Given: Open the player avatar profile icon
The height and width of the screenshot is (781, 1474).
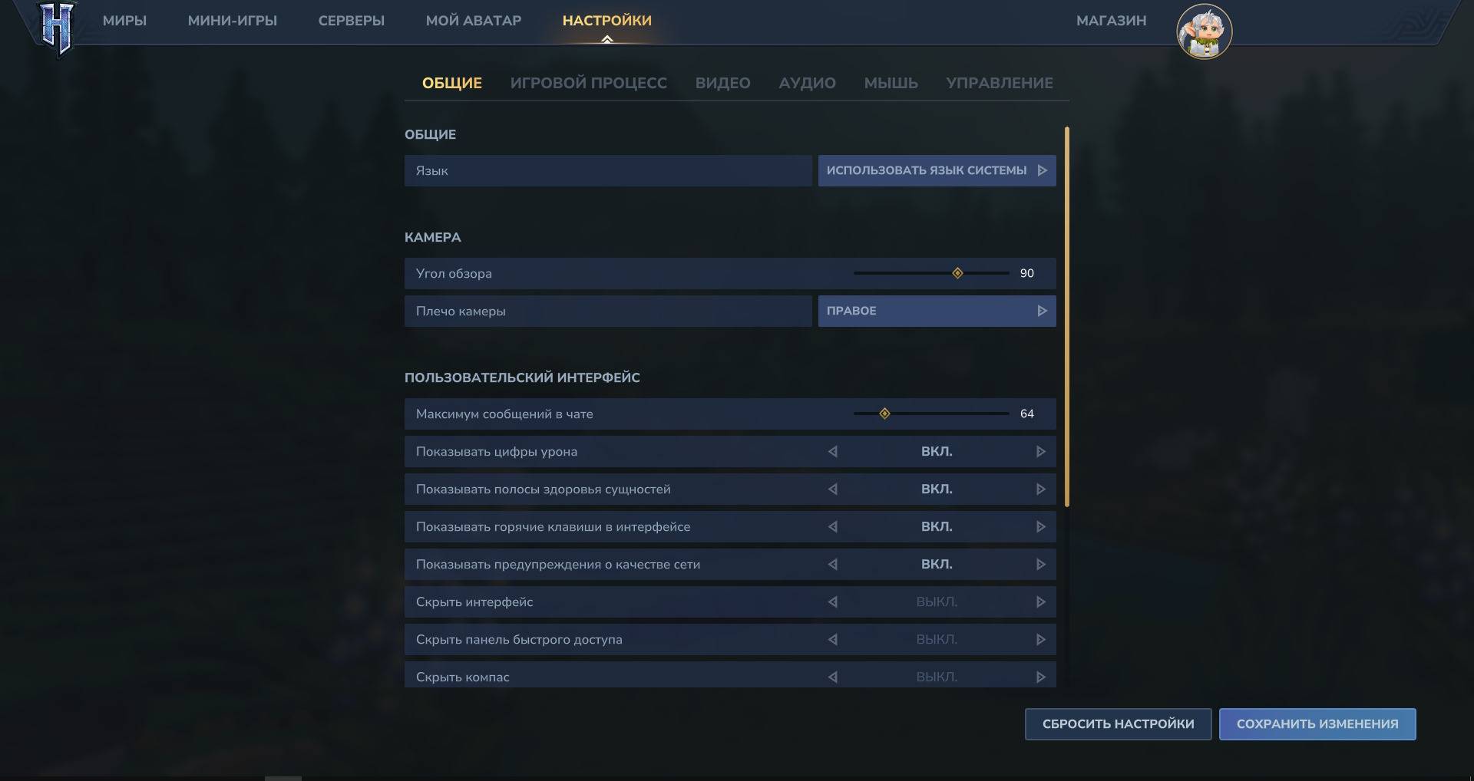Looking at the screenshot, I should 1204,32.
